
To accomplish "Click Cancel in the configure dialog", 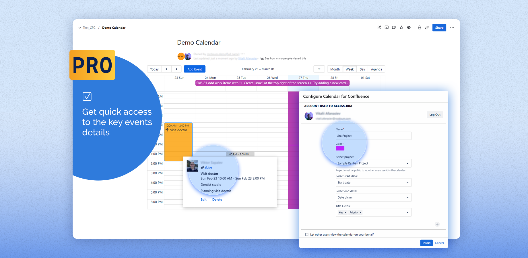I will (x=439, y=243).
